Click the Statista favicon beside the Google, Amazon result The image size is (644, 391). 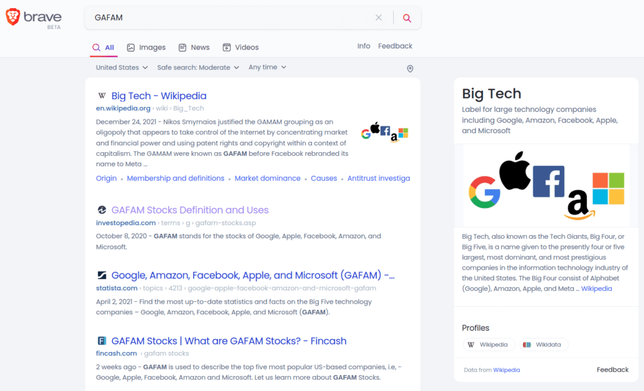[x=102, y=275]
